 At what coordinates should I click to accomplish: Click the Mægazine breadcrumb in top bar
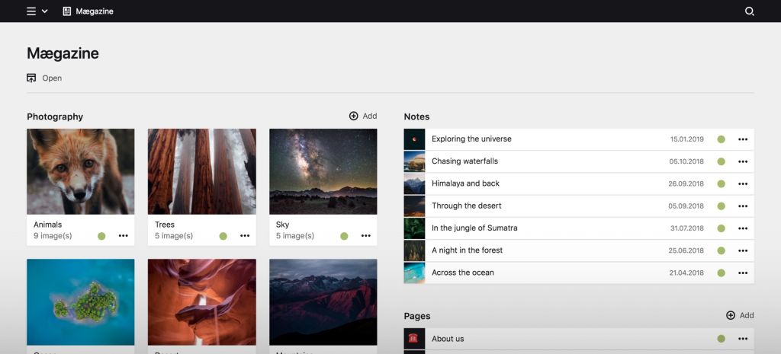tap(88, 11)
